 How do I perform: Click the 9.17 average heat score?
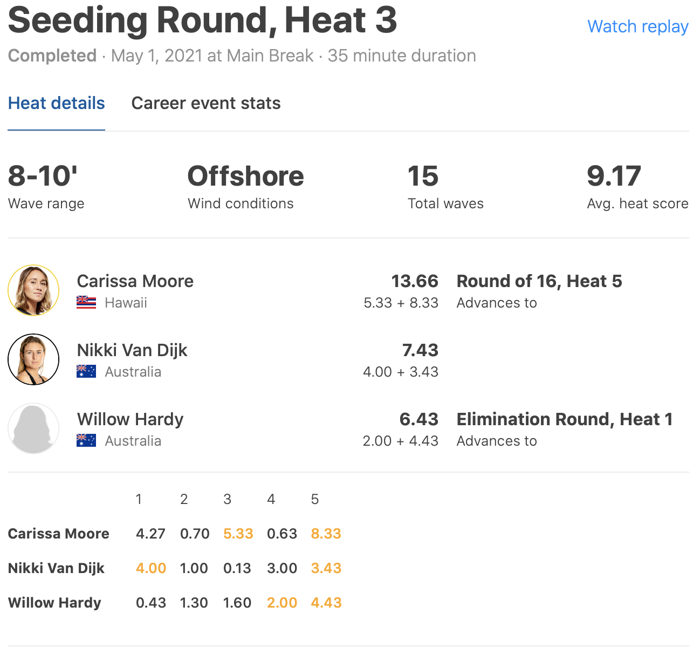click(x=614, y=176)
